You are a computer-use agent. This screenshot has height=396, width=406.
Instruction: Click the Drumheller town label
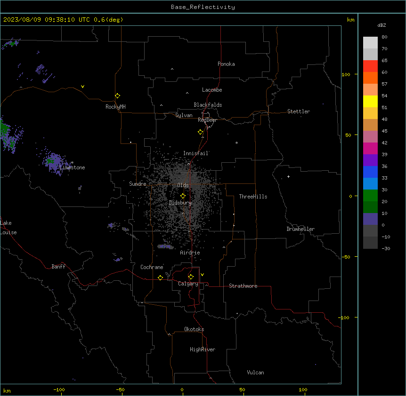300,229
